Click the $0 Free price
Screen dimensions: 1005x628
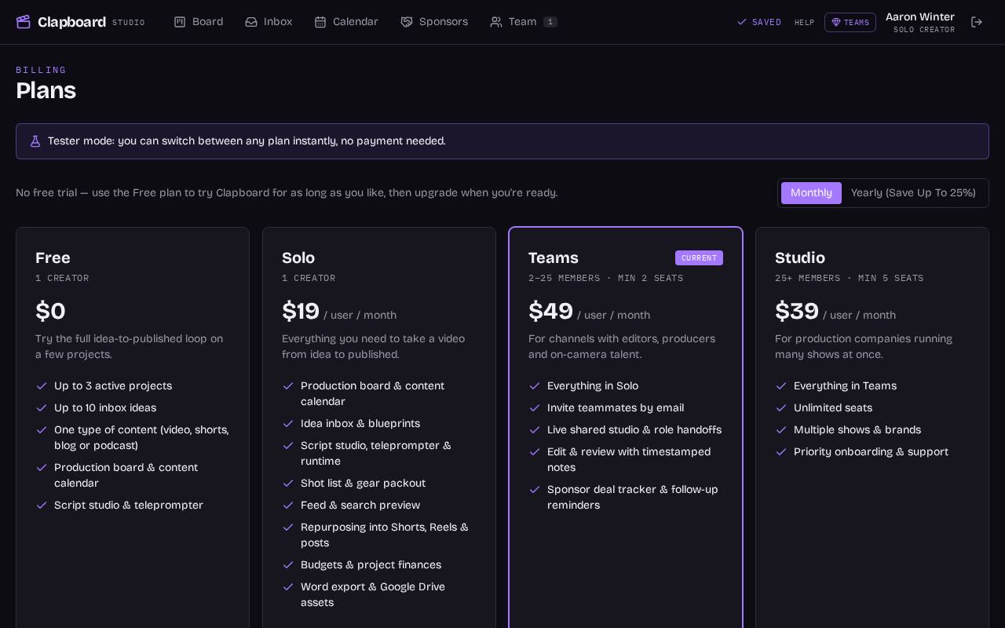click(x=50, y=312)
